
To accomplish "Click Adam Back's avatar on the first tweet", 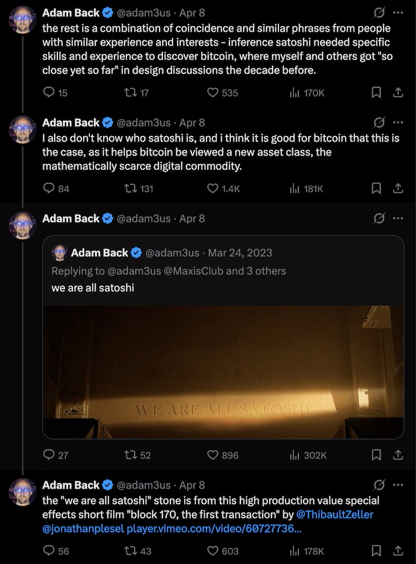I will point(23,21).
